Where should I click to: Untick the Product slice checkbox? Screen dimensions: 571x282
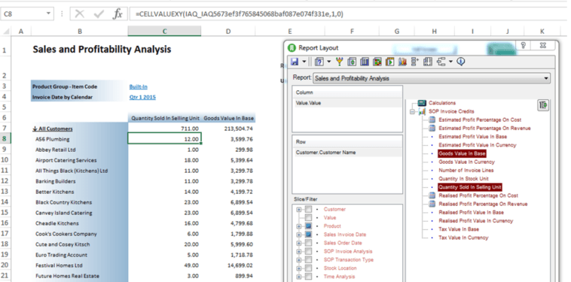308,226
